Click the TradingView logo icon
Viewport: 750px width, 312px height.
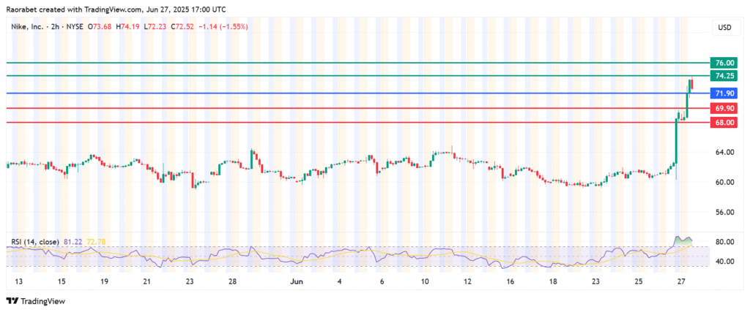12,300
